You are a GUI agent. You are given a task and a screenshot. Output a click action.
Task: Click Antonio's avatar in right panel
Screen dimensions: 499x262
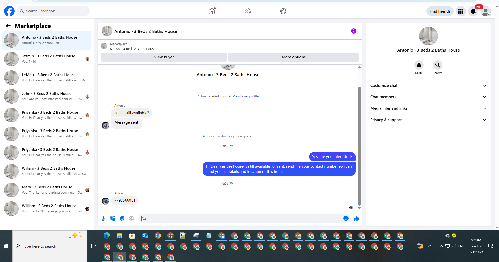coord(428,36)
